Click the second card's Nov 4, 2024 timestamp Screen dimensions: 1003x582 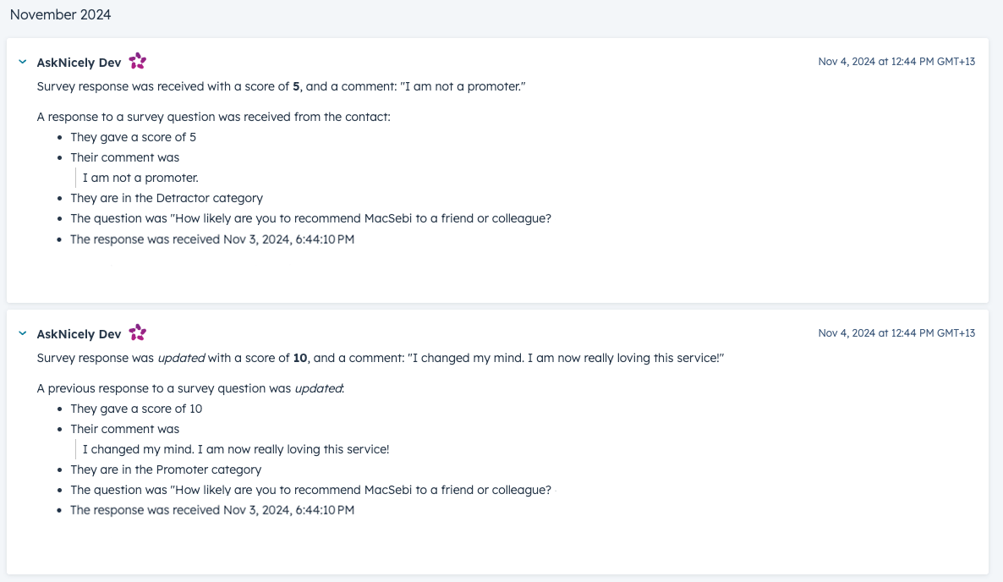tap(896, 333)
